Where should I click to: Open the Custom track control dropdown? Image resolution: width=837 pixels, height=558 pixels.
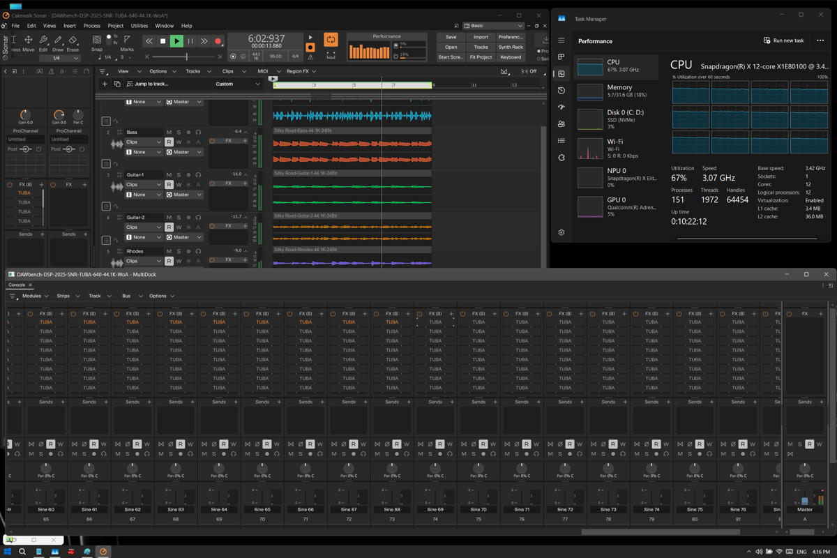point(238,84)
